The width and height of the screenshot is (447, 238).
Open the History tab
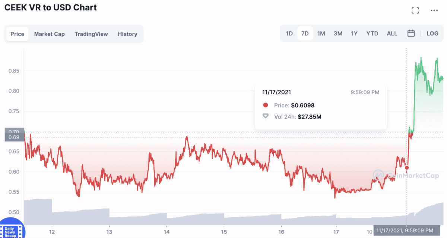(127, 34)
